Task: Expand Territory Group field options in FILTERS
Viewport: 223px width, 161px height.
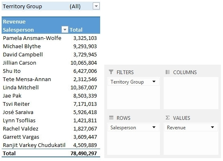Action: 154,82
